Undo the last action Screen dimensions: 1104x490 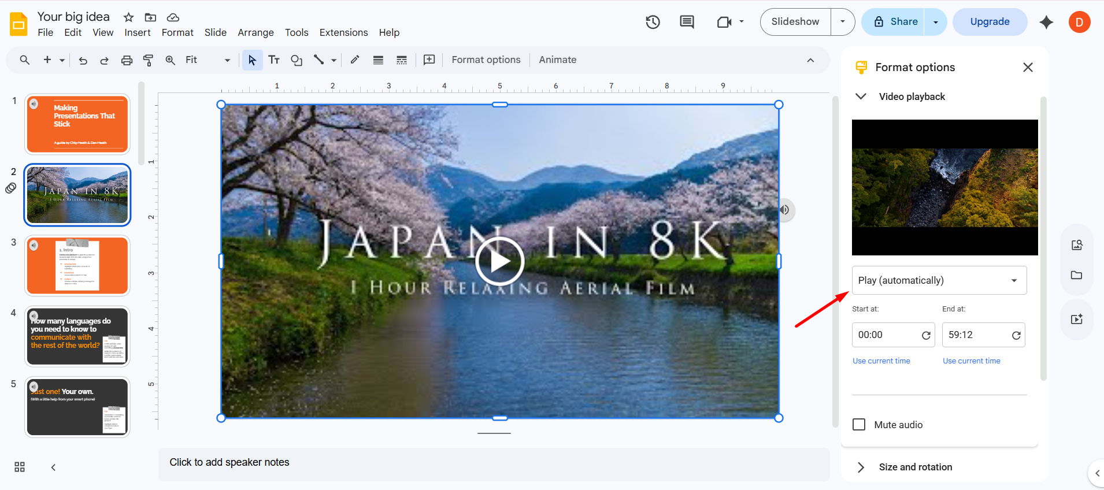coord(83,60)
